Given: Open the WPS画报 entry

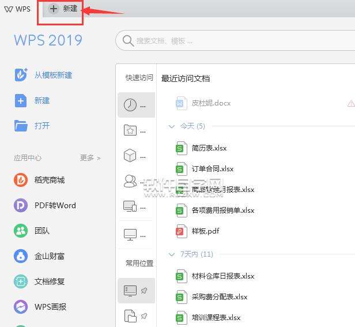Looking at the screenshot, I should click(50, 307).
